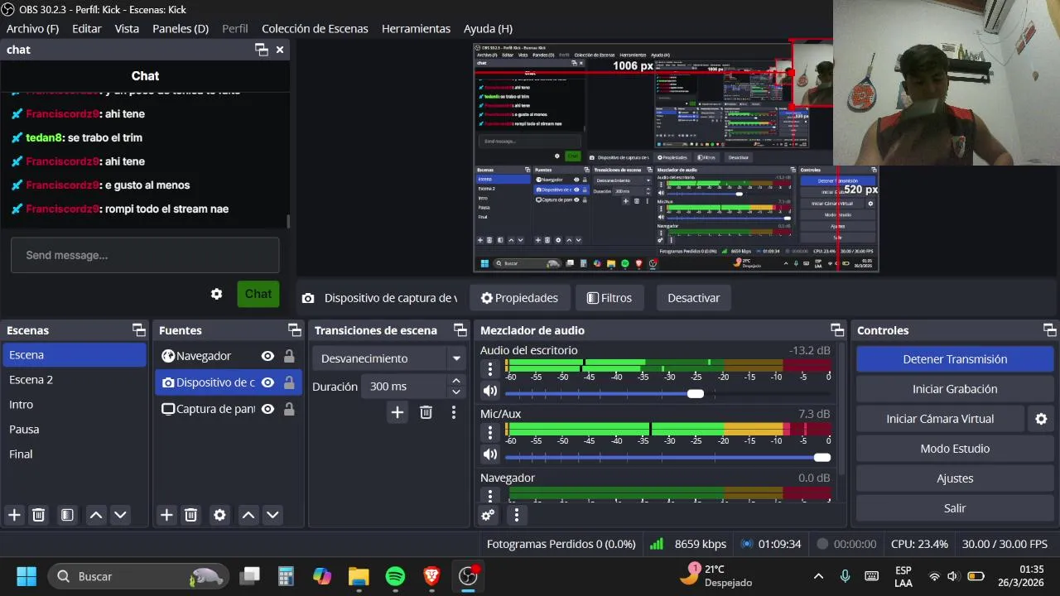This screenshot has width=1060, height=596.
Task: Open Ayuda menu
Action: 488,28
